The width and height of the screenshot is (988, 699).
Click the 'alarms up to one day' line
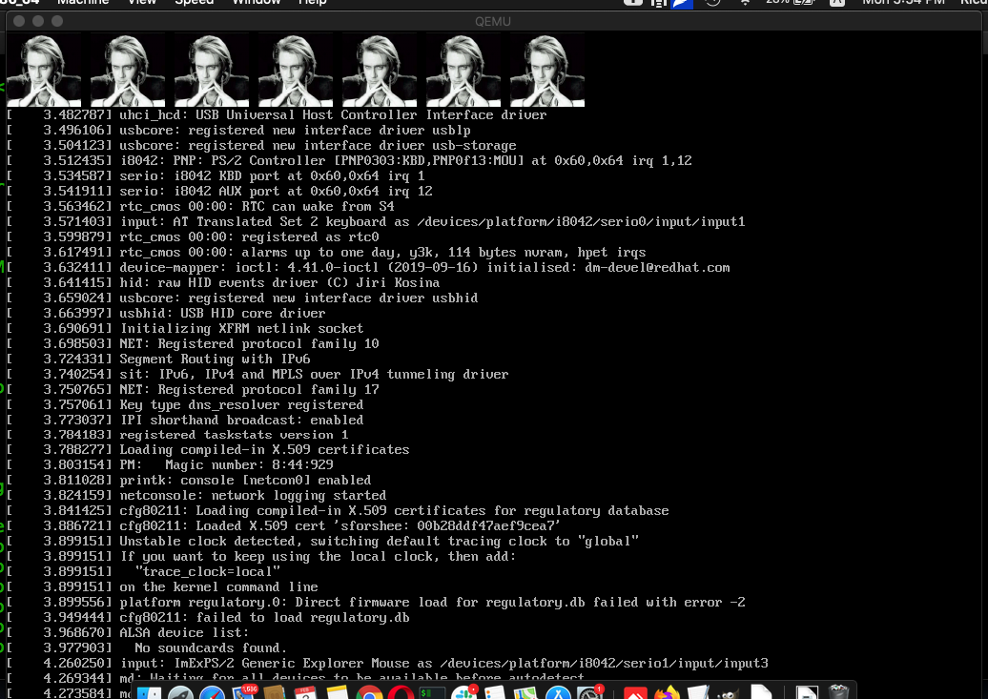click(x=326, y=252)
